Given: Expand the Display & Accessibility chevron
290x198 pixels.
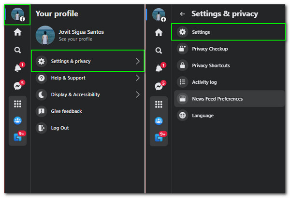Looking at the screenshot, I should (138, 94).
